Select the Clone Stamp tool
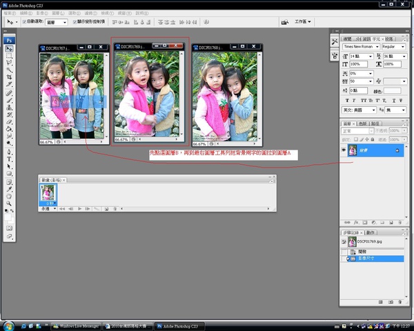The image size is (414, 331). coord(9,108)
